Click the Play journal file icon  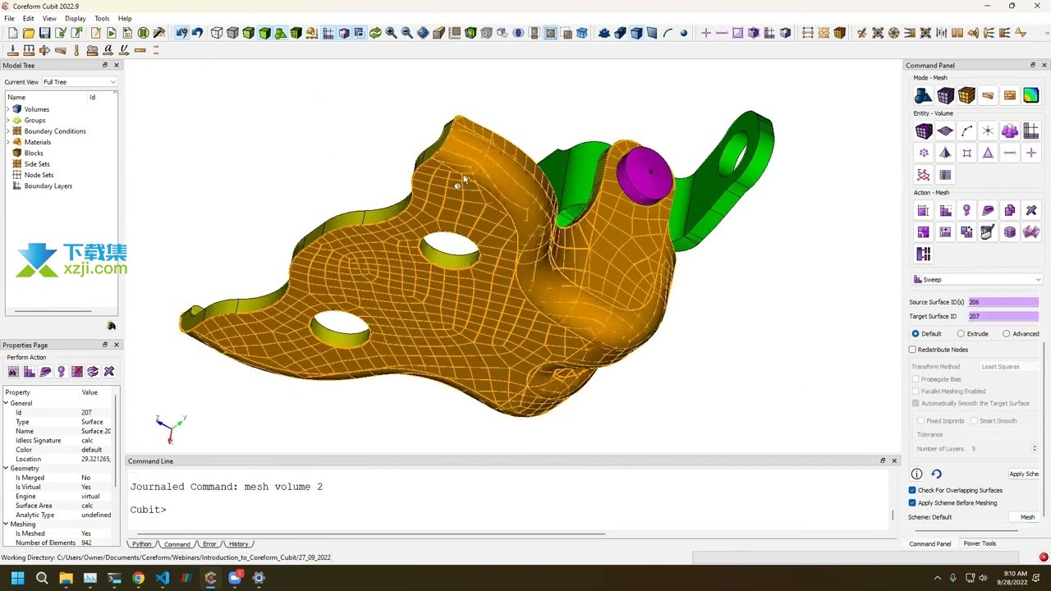112,33
